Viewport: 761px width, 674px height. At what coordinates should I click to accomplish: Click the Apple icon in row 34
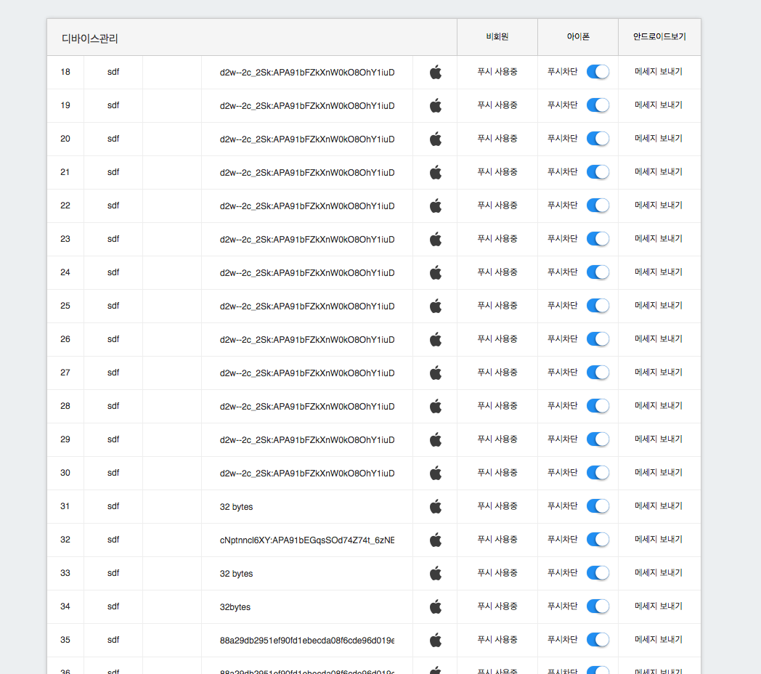435,606
